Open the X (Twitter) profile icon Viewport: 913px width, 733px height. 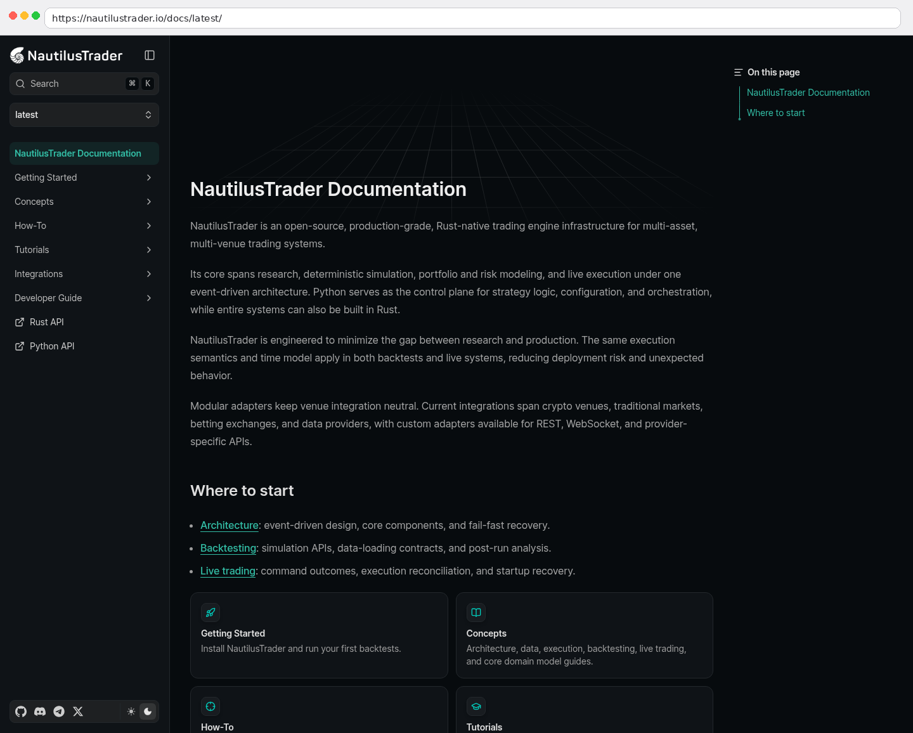pos(78,711)
